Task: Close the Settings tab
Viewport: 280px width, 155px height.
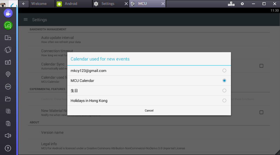Action: coord(126,4)
